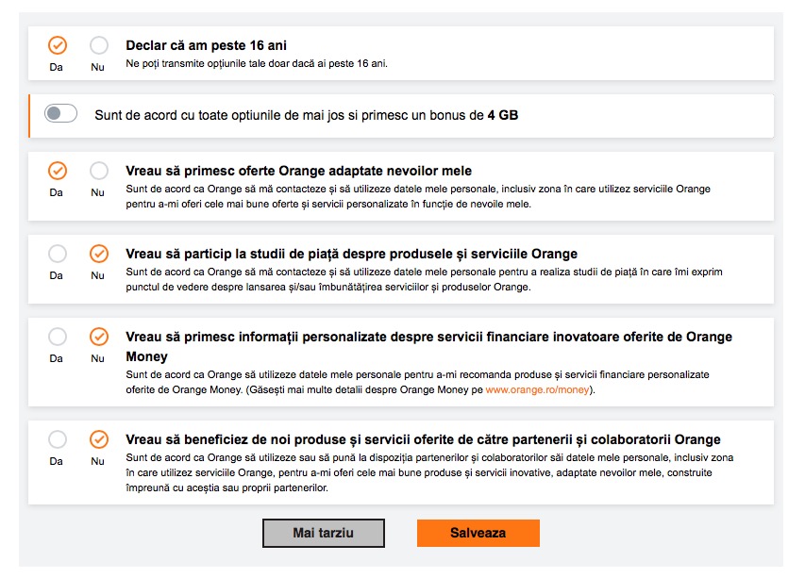Choose Nu for personalized Orange offers
The image size is (805, 578).
98,171
